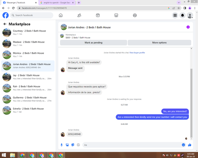Image resolution: width=198 pixels, height=158 pixels.
Task: Attach a photo using the image icon
Action: [x=67, y=145]
